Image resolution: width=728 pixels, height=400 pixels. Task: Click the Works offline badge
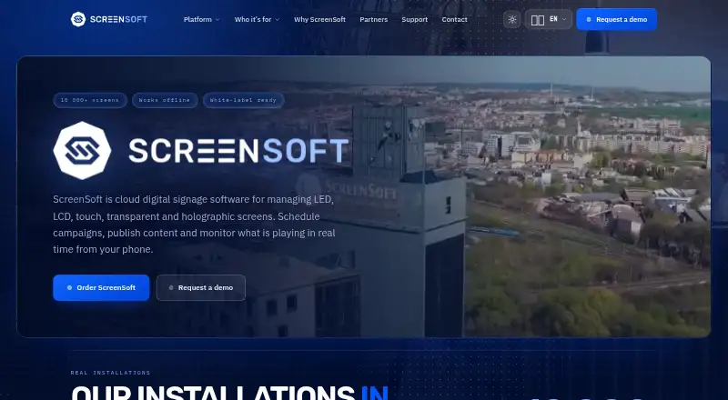point(165,100)
